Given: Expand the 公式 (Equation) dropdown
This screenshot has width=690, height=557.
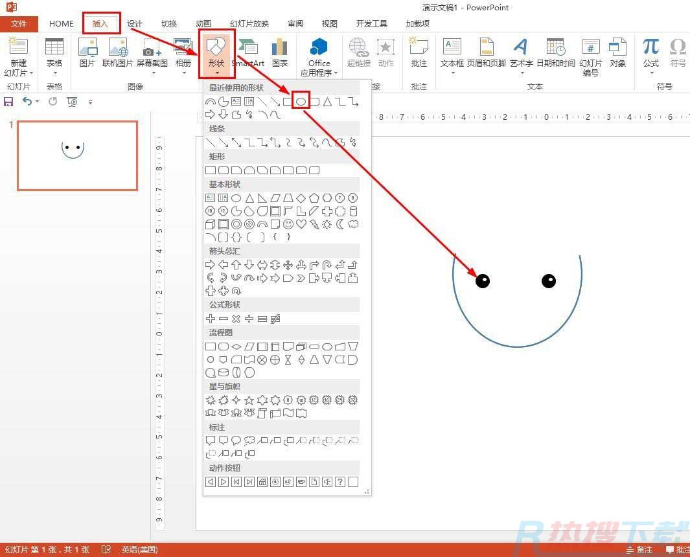Looking at the screenshot, I should (x=650, y=73).
